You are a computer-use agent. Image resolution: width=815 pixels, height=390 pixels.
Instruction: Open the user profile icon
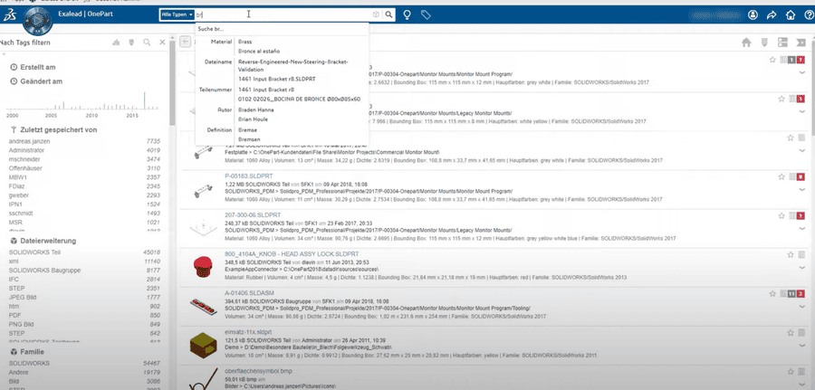(753, 15)
